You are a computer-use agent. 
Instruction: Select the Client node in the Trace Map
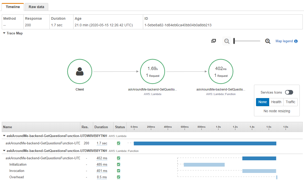[80, 71]
